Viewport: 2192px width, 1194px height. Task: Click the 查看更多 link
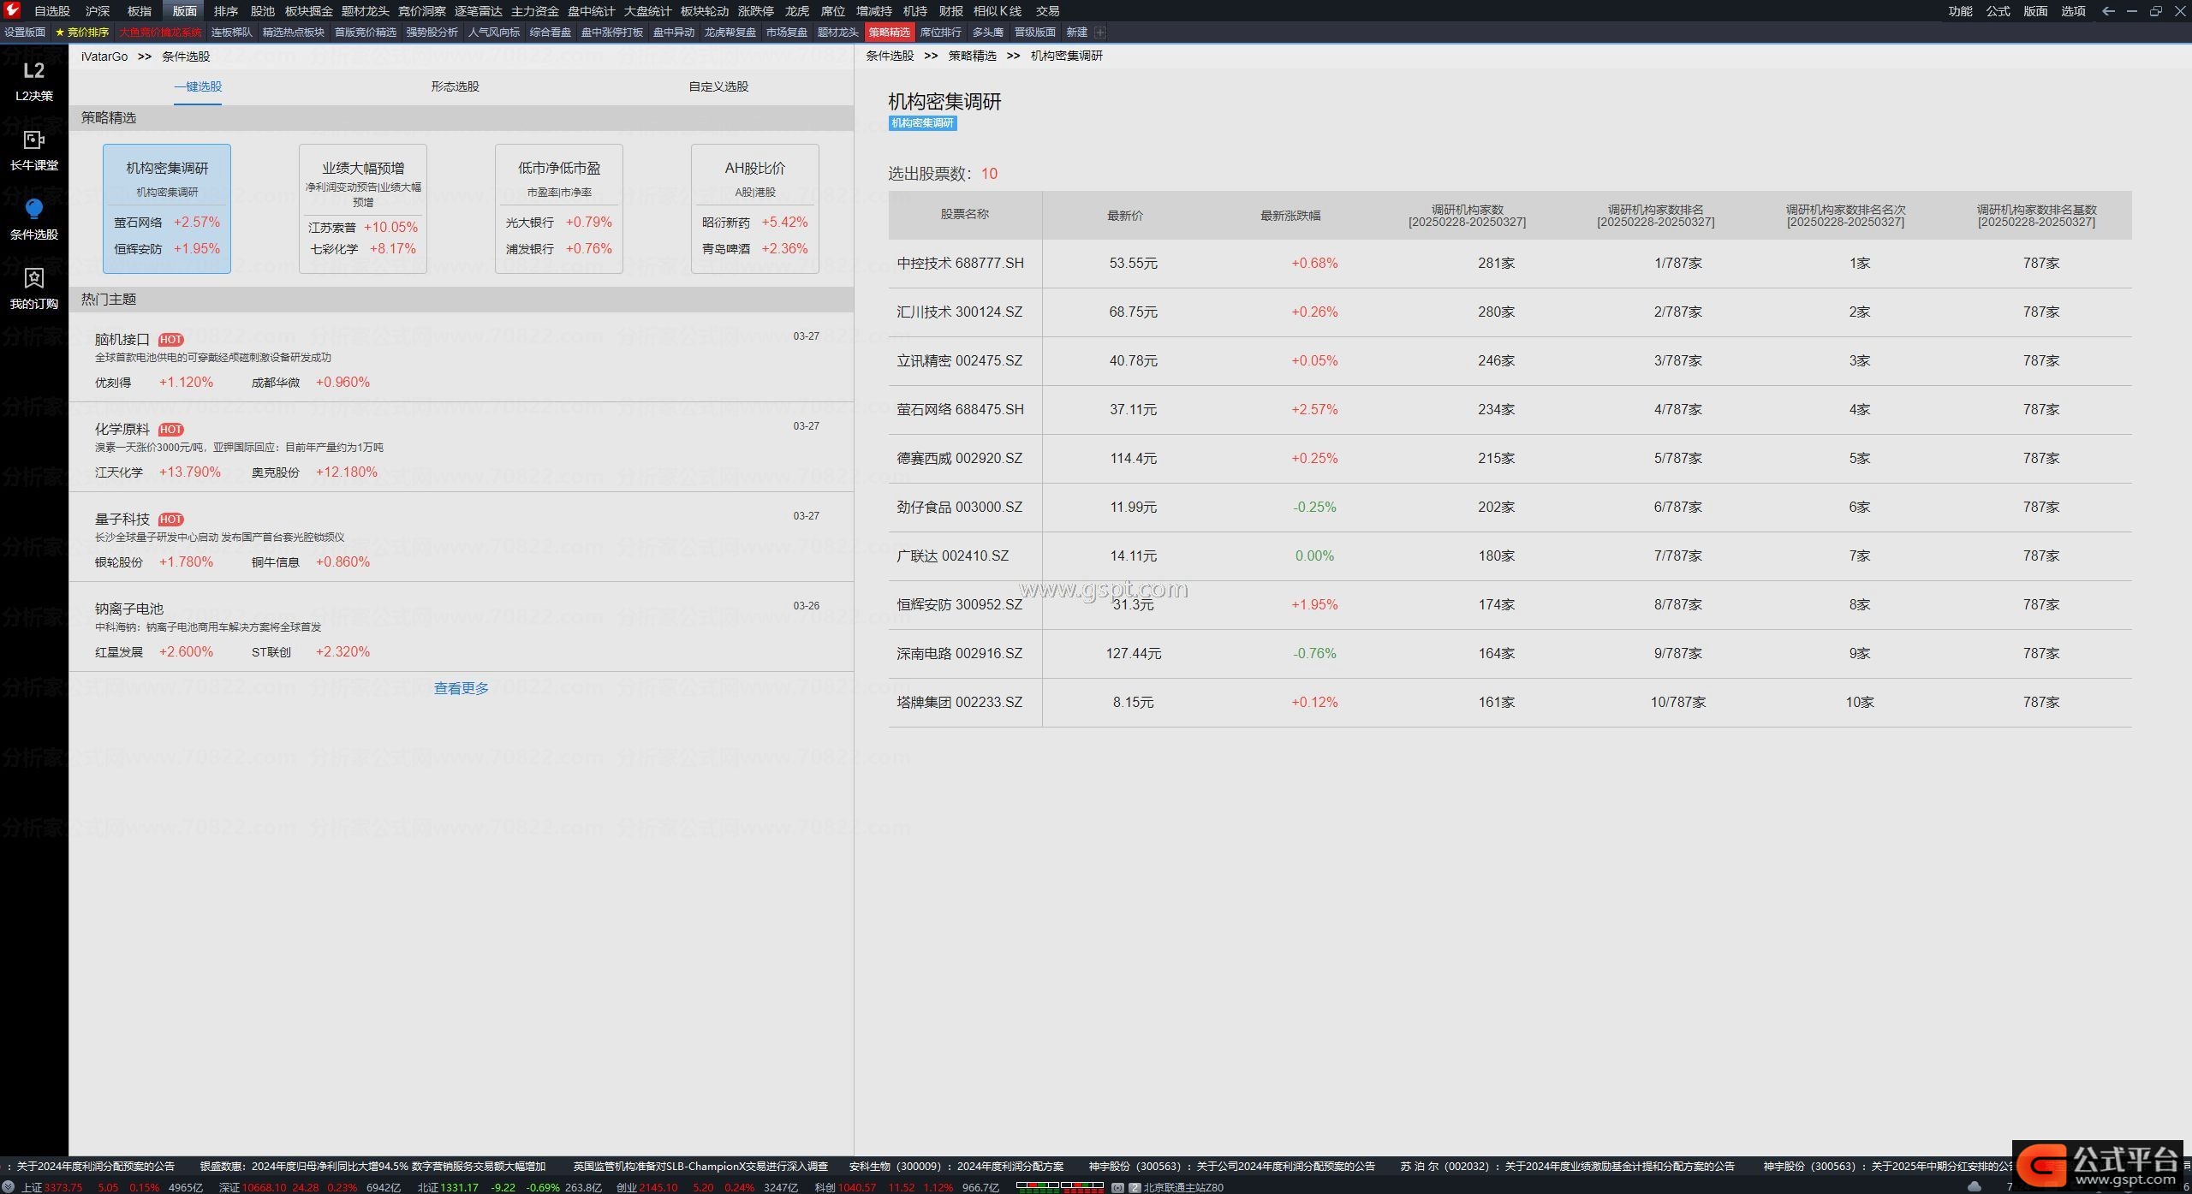pyautogui.click(x=461, y=688)
